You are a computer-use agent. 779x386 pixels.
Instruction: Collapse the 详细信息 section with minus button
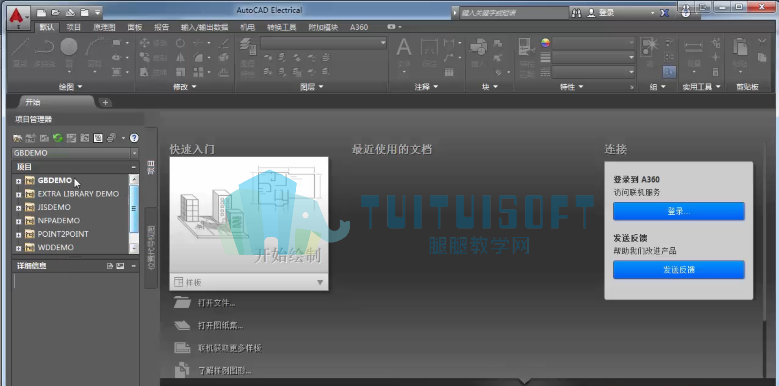point(133,266)
